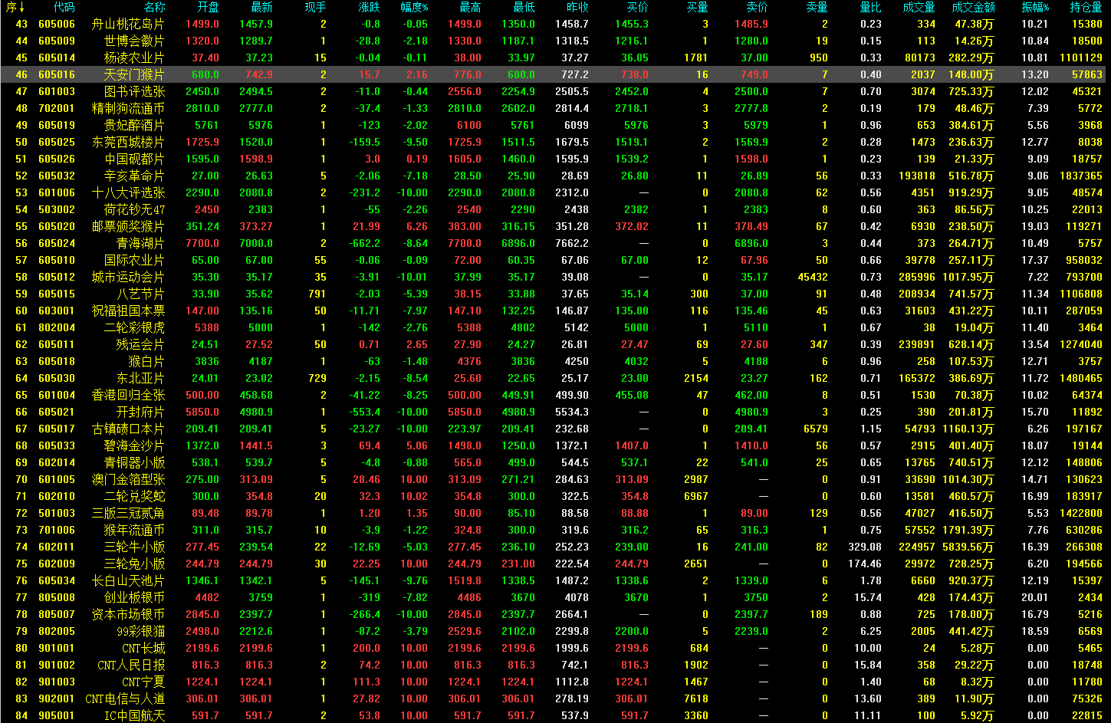The width and height of the screenshot is (1111, 723).
Task: Select the 东莞西城楼片 row name
Action: tap(128, 142)
